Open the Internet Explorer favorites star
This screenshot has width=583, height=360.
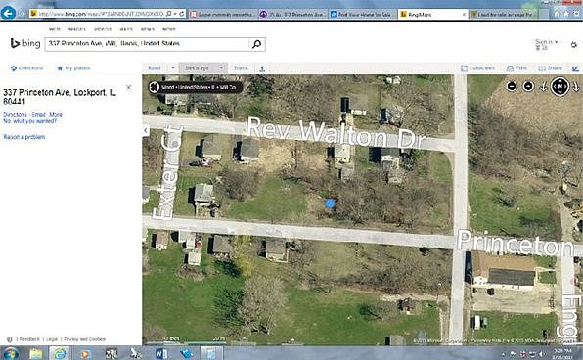click(x=566, y=14)
